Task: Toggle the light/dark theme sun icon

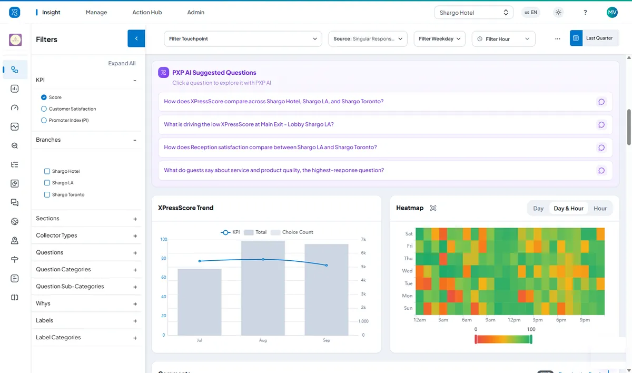Action: (558, 13)
